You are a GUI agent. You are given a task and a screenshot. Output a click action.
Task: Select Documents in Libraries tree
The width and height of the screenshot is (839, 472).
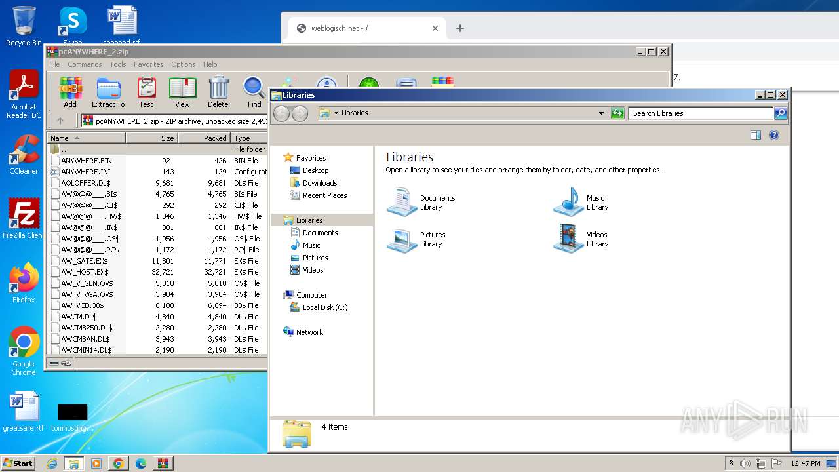[x=320, y=233]
